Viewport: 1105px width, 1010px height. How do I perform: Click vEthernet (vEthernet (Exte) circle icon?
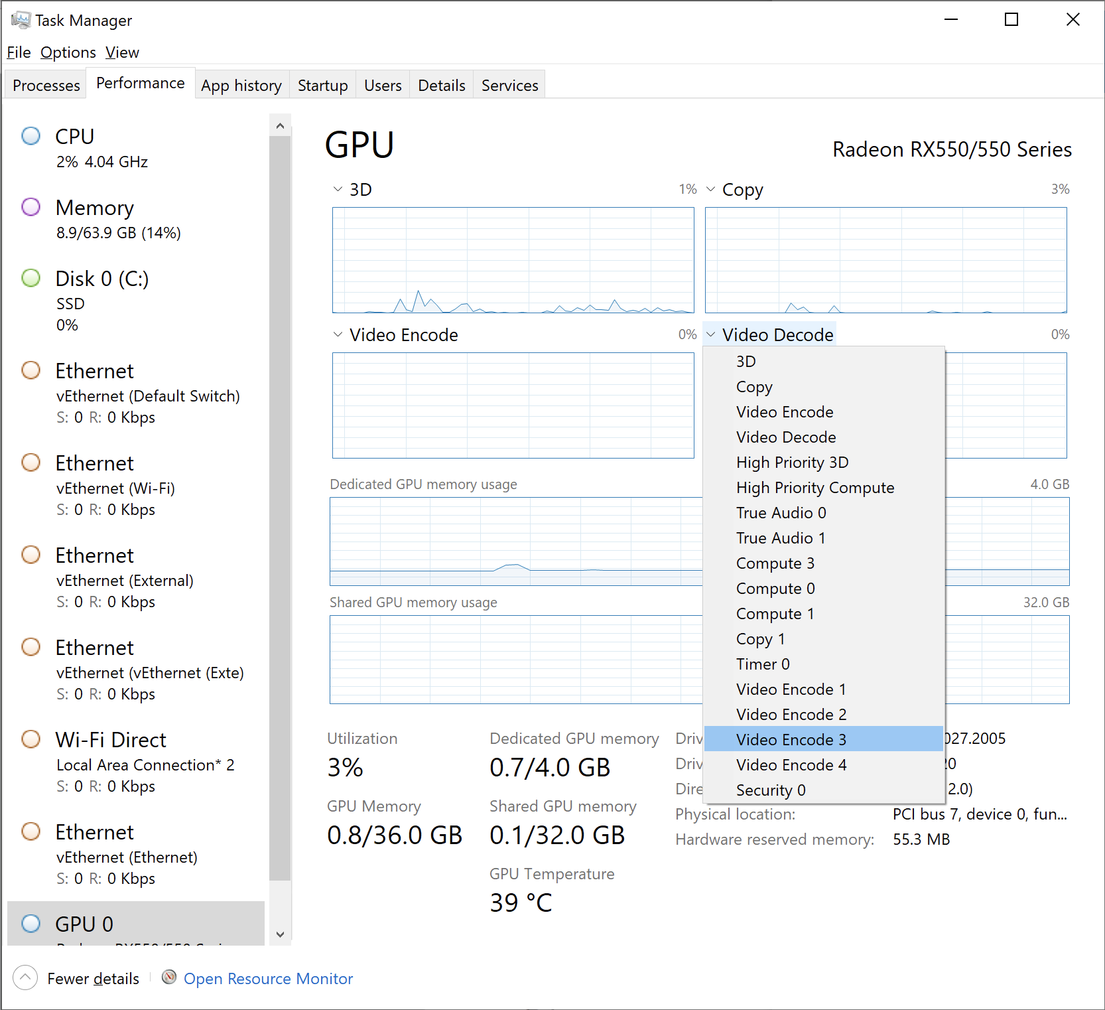[31, 647]
